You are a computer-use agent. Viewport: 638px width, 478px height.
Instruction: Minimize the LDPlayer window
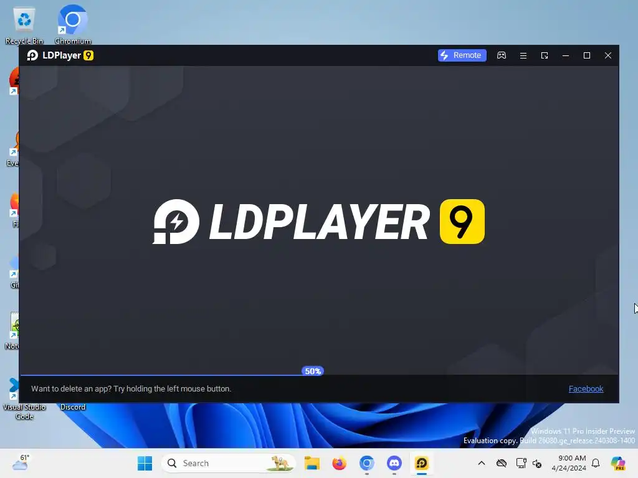566,55
